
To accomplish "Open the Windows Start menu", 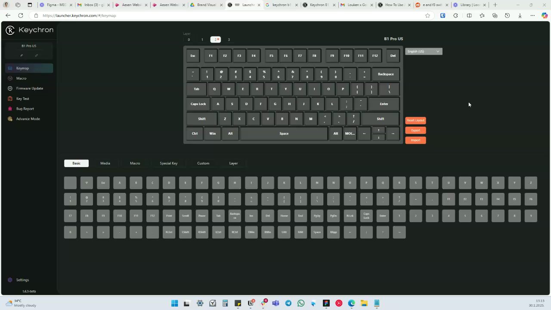I will click(174, 303).
